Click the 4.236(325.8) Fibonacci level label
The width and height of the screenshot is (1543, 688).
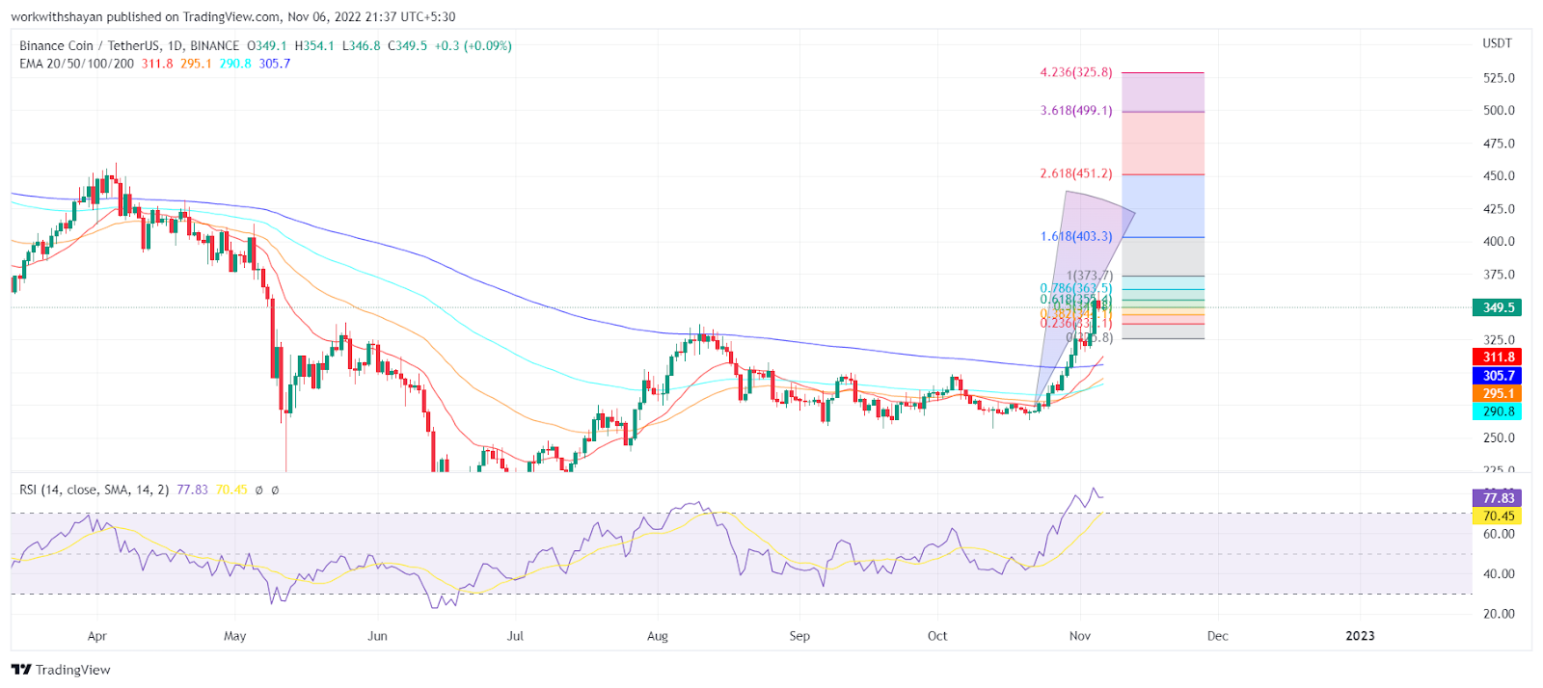[x=1075, y=72]
